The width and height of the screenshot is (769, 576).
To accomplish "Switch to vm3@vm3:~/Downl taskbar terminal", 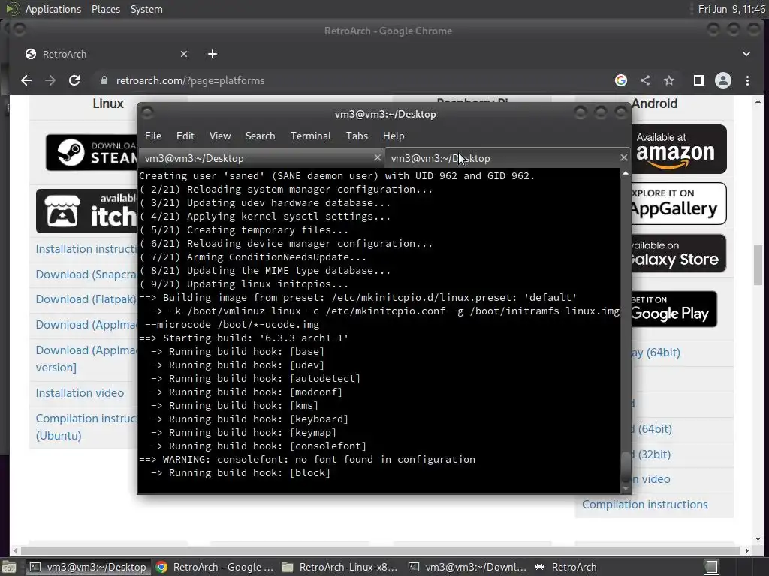I will pos(468,567).
